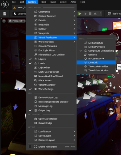Screen dimensions: 121x155
Task: Open Interchange Results Browser
Action: [x=51, y=102]
